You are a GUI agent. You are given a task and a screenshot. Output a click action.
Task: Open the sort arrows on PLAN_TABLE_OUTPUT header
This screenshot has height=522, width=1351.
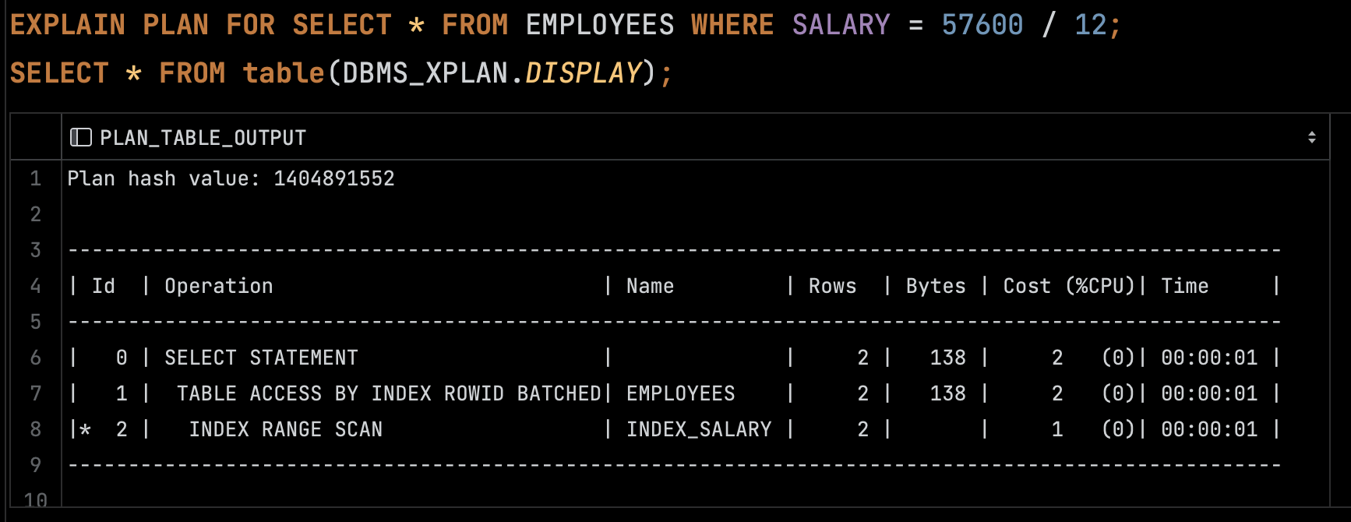point(1312,138)
